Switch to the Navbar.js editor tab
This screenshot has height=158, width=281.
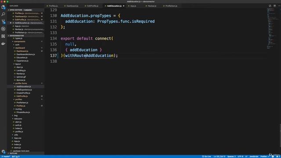[x=152, y=6]
